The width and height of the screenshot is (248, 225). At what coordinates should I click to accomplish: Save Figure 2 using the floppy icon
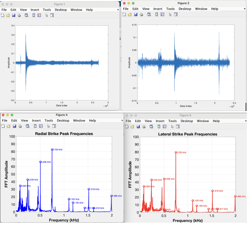click(x=136, y=14)
